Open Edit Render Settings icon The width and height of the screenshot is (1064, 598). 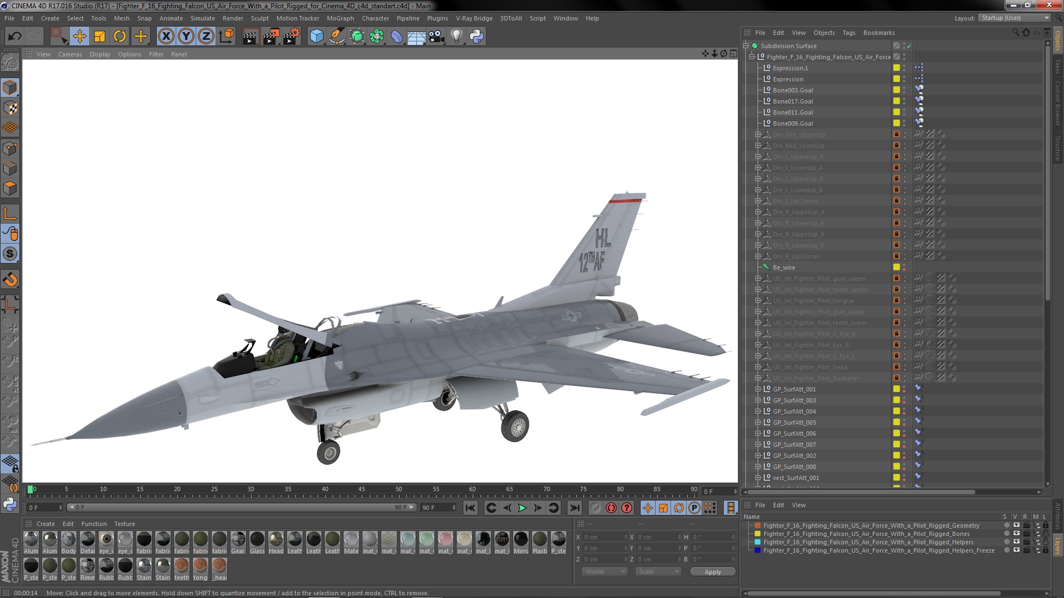tap(291, 37)
